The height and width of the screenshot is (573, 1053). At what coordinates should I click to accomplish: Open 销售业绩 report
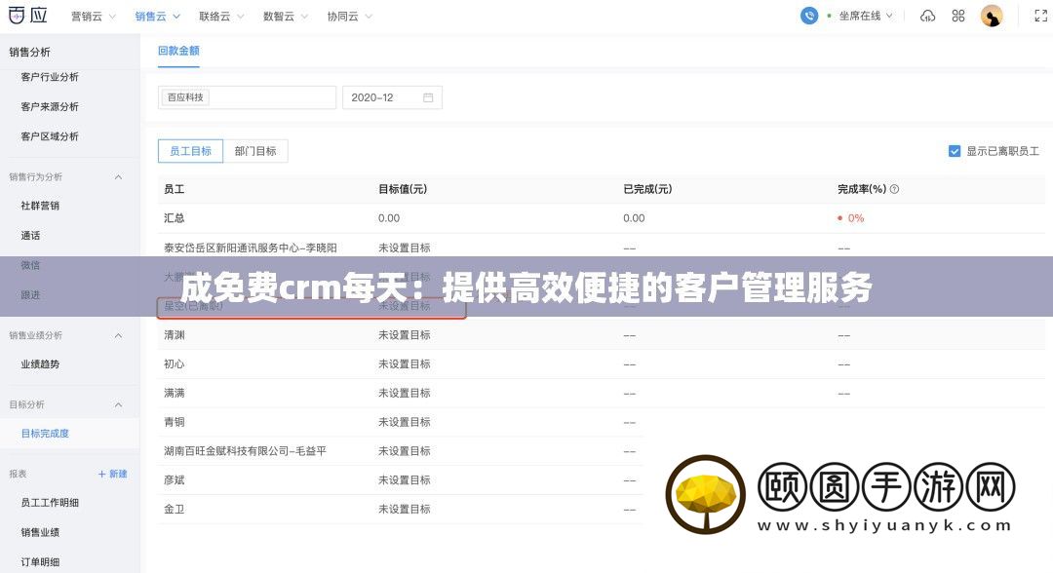tap(40, 533)
